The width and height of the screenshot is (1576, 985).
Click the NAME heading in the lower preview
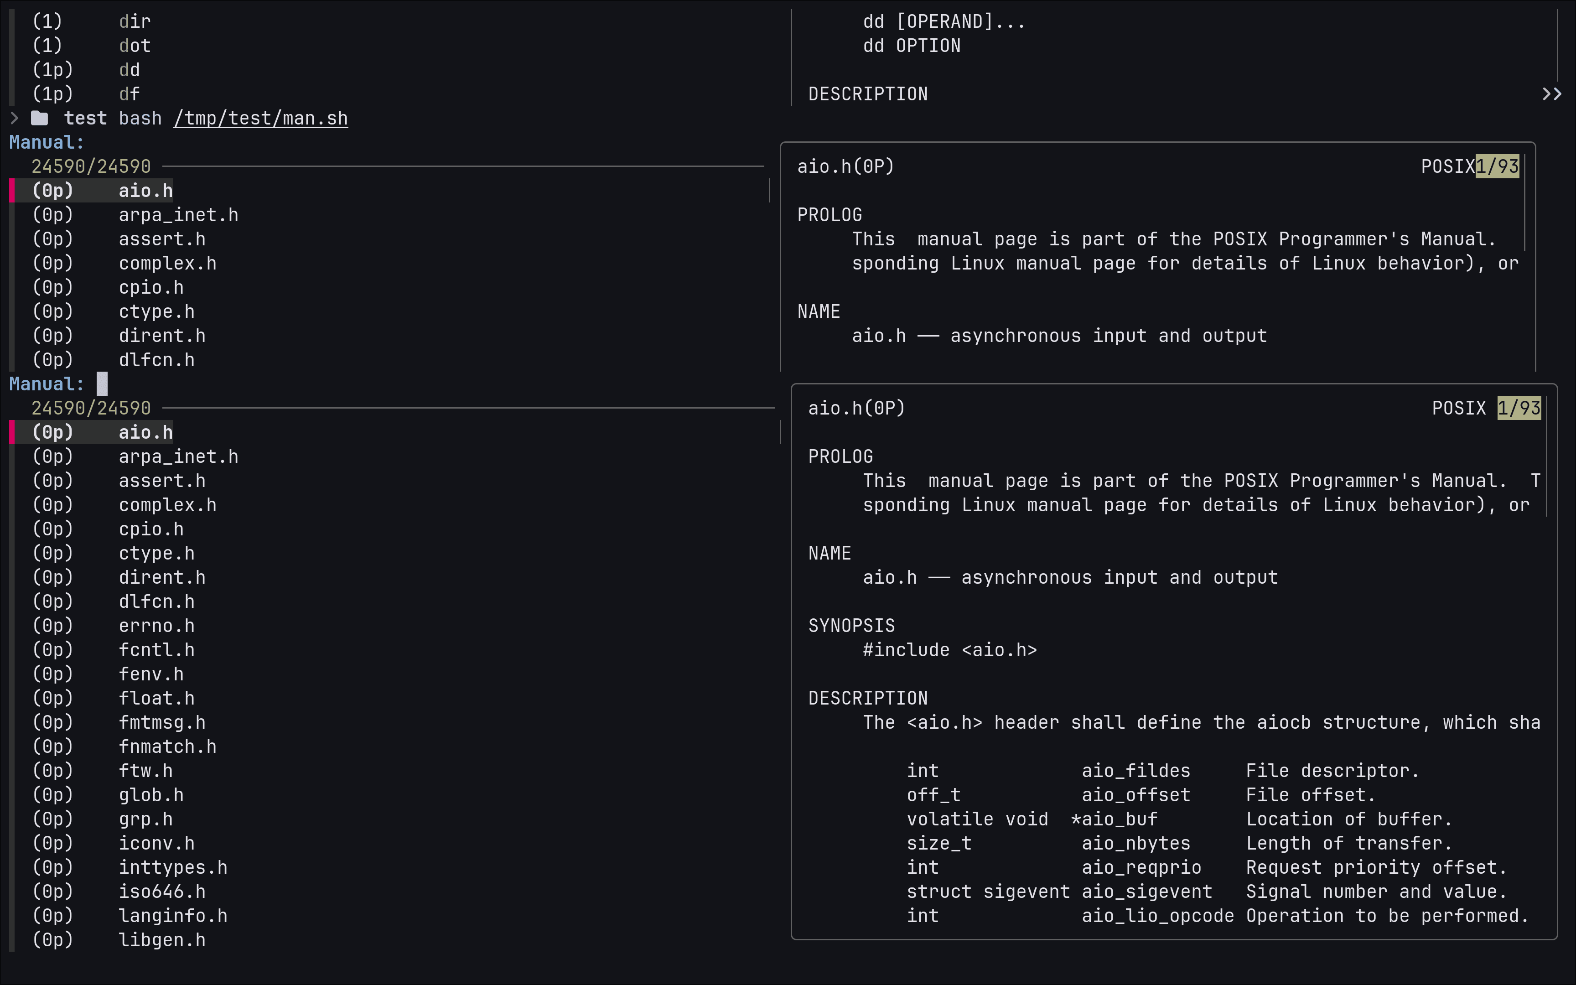[829, 552]
